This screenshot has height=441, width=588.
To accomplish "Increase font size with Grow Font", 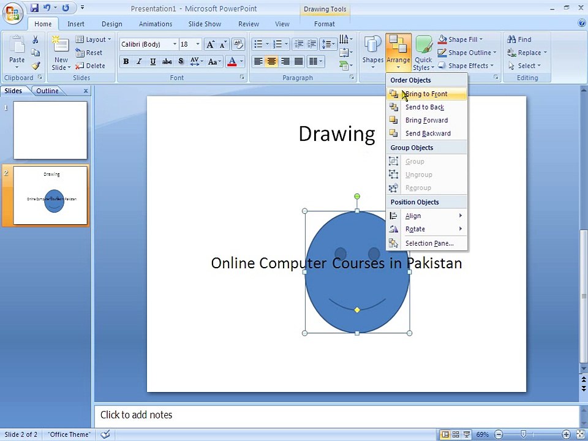I will (x=210, y=45).
